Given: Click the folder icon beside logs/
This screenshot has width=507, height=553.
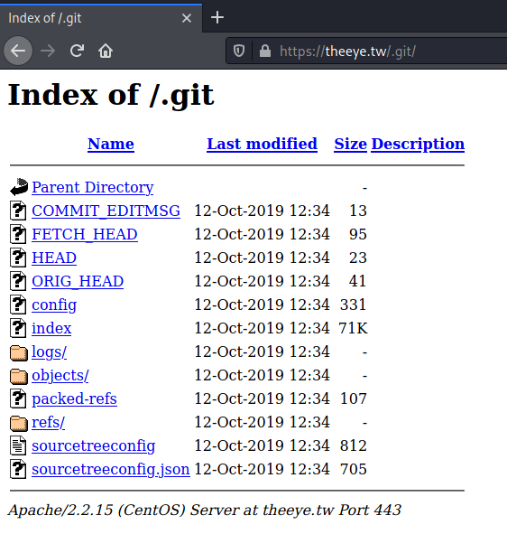Looking at the screenshot, I should point(19,353).
